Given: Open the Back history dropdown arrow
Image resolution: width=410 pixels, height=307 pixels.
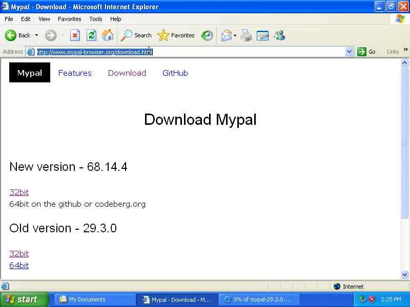Looking at the screenshot, I should [36, 35].
